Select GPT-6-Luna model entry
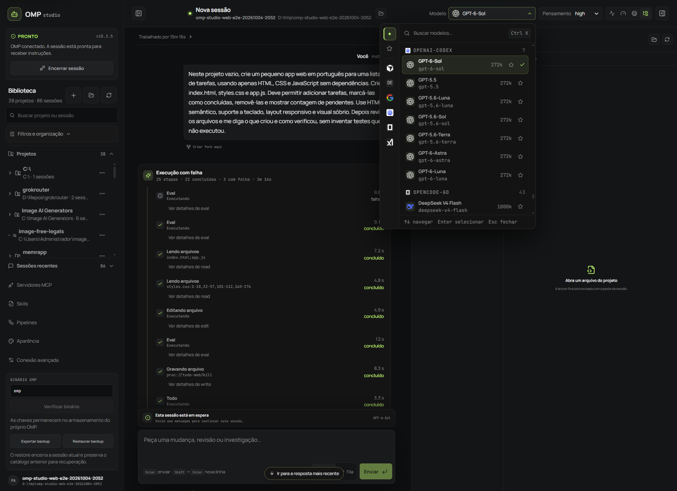Image resolution: width=677 pixels, height=491 pixels. 465,175
